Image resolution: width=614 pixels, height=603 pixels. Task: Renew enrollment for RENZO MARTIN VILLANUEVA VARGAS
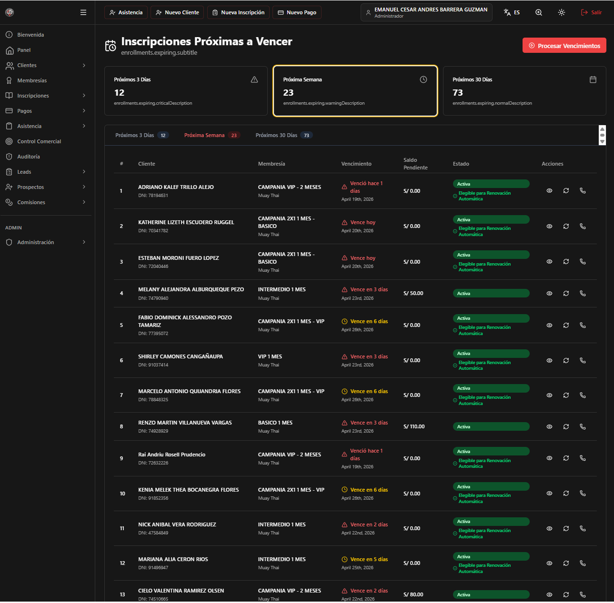point(566,426)
